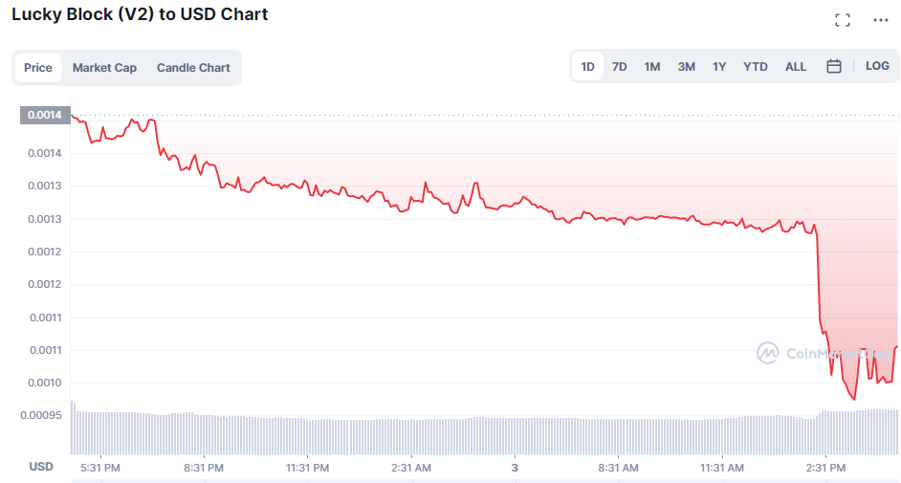Select the 7D time range
The height and width of the screenshot is (483, 901).
point(619,67)
